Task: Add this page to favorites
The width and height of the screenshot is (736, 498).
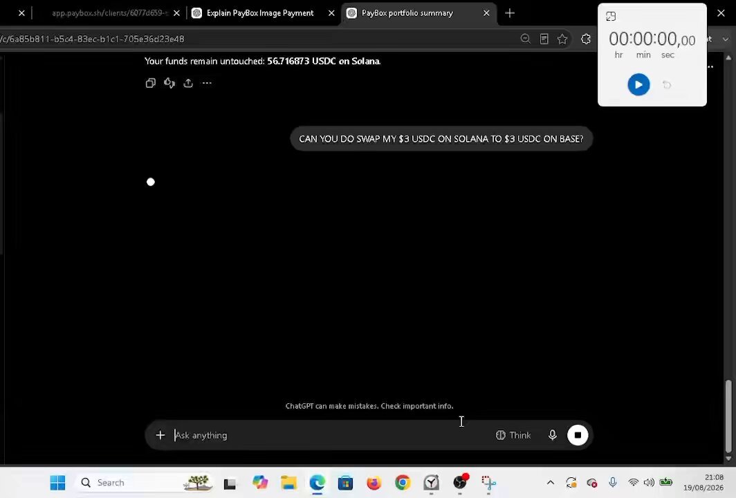Action: pos(562,39)
